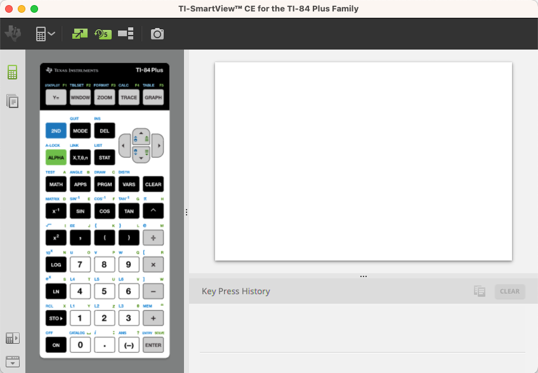Click the number 9 key
Image resolution: width=538 pixels, height=373 pixels.
[x=129, y=264]
